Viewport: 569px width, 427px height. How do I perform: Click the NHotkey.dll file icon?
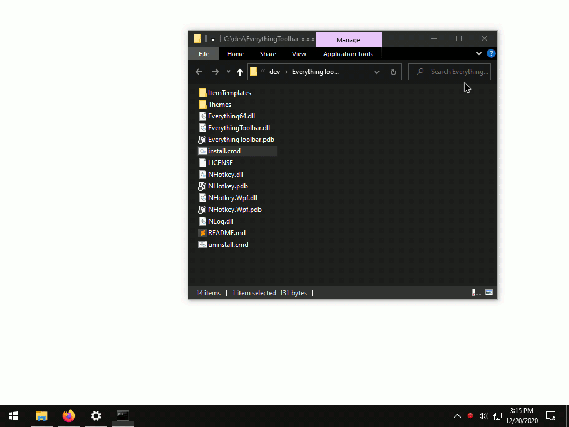203,175
